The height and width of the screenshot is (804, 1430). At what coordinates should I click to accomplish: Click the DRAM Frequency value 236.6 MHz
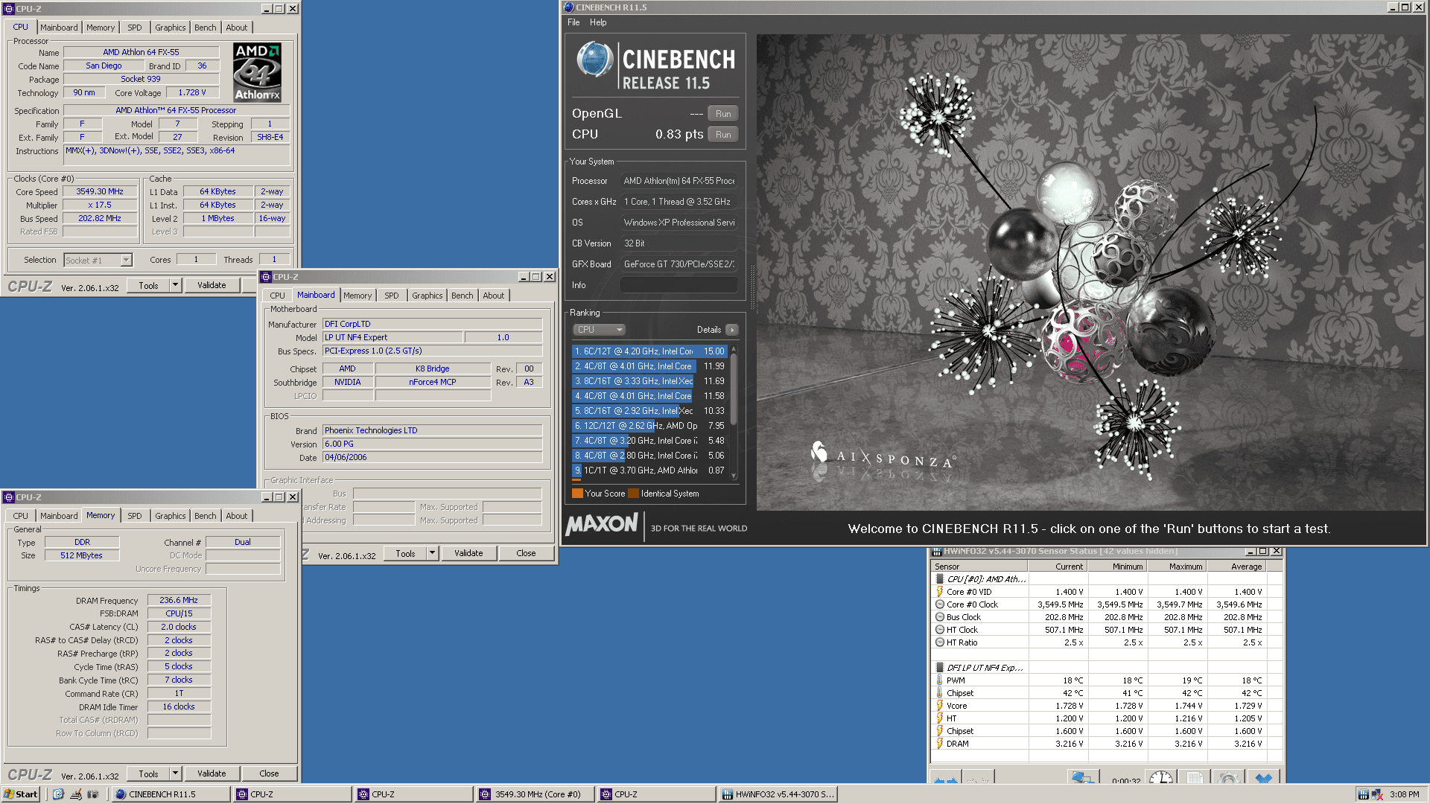coord(179,600)
